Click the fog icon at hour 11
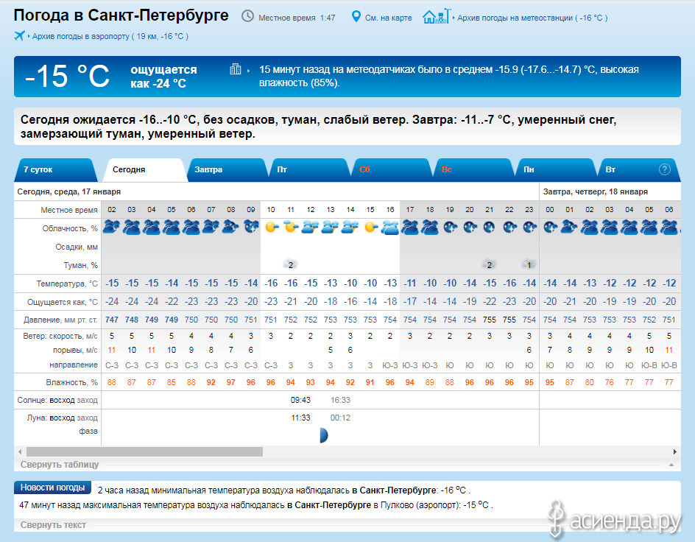 (291, 264)
